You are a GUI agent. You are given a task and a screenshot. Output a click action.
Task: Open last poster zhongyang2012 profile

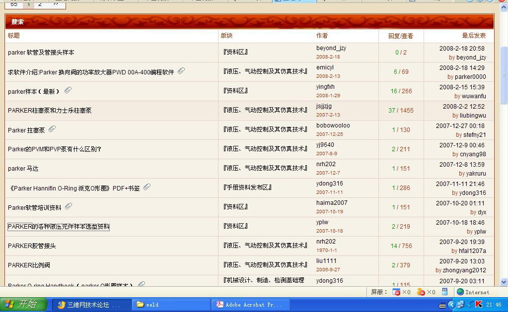(465, 270)
